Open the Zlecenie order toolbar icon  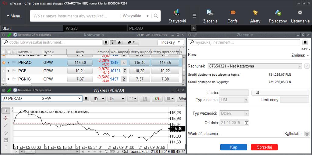(210, 13)
